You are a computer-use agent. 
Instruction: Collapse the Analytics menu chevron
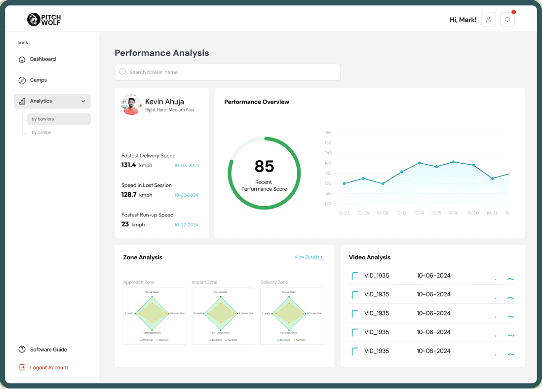(x=83, y=101)
